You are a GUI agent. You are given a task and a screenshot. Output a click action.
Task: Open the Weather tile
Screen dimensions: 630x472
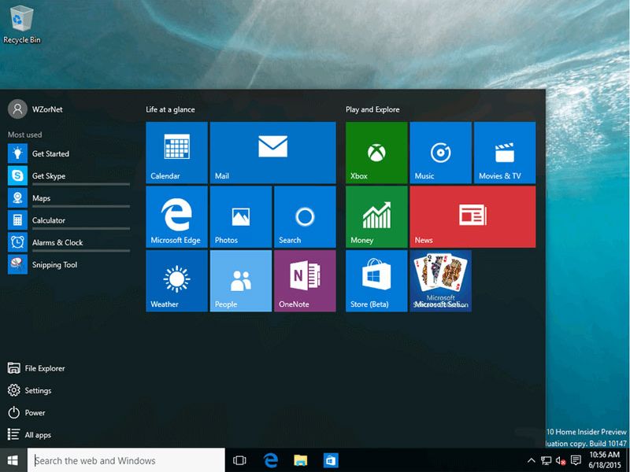pyautogui.click(x=176, y=281)
